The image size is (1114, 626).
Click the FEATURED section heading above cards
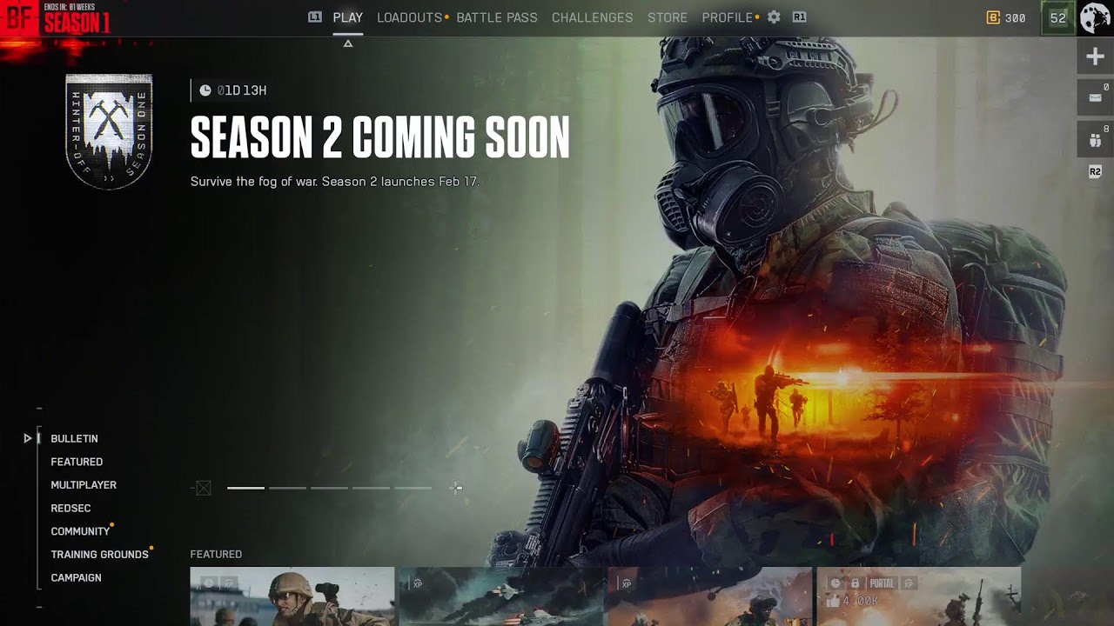(216, 555)
